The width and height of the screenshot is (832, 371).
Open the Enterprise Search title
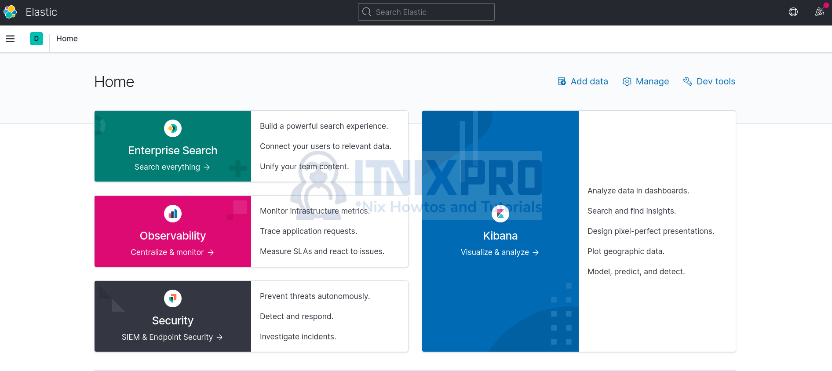pos(173,150)
